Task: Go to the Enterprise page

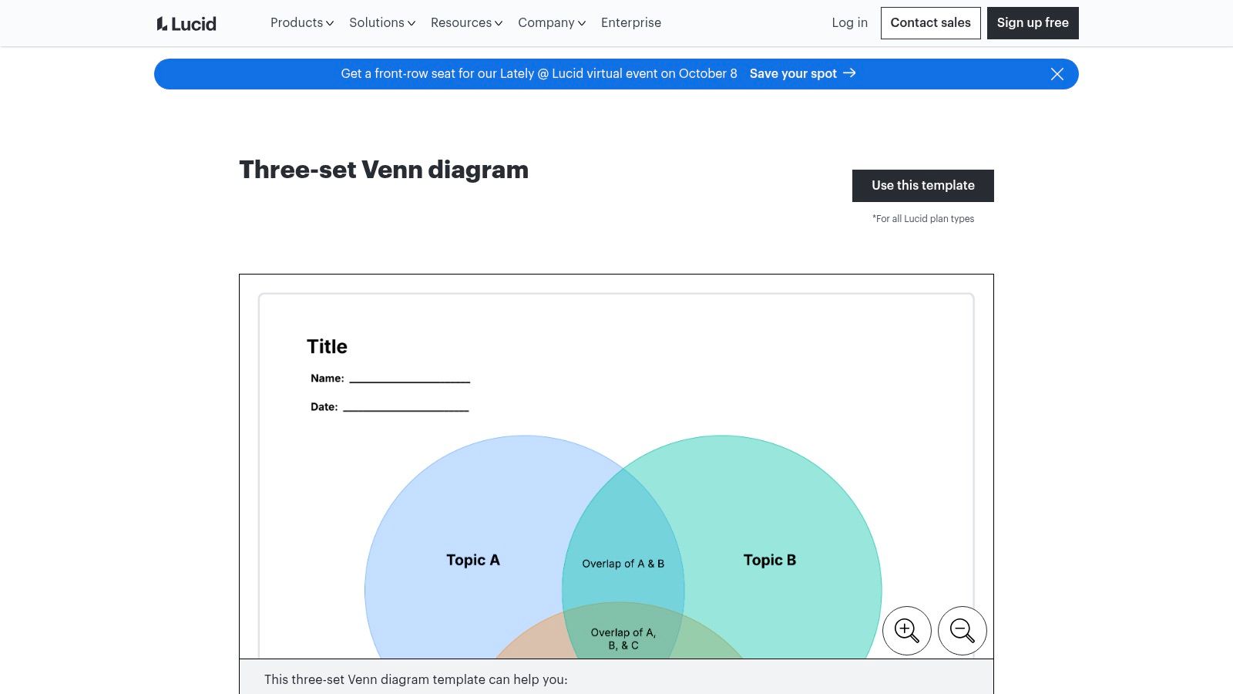Action: pyautogui.click(x=631, y=23)
